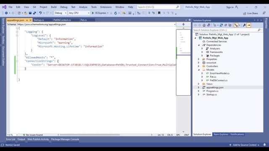Viewport: 269px width, 151px height.
Task: Click the Sync/Refresh icon in Solution Explorer
Action: pyautogui.click(x=222, y=25)
